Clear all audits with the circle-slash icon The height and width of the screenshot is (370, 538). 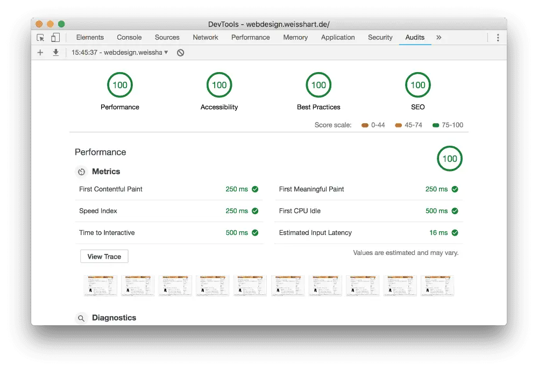pos(180,53)
